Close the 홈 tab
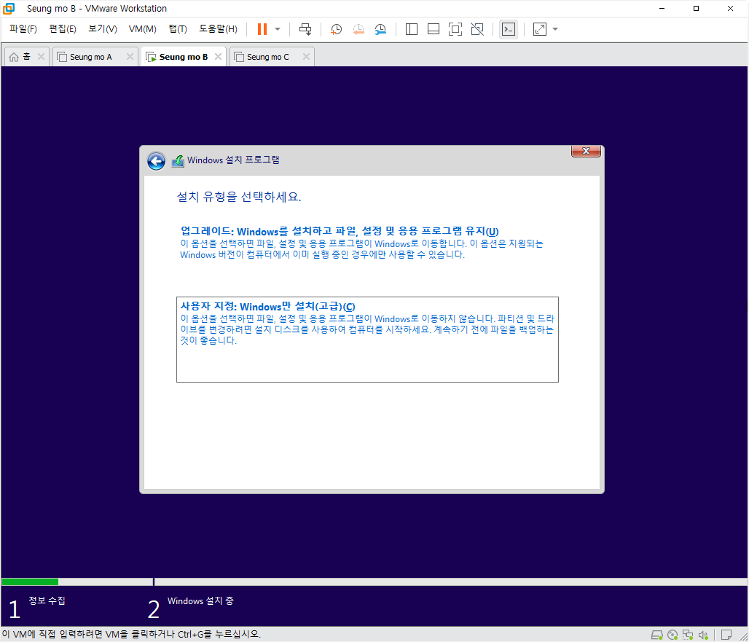 pyautogui.click(x=41, y=57)
